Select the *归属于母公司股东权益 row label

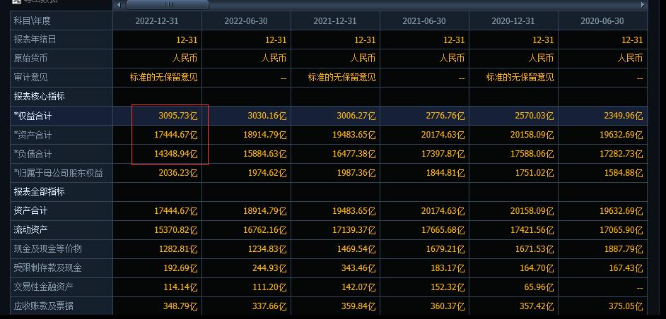(x=58, y=173)
